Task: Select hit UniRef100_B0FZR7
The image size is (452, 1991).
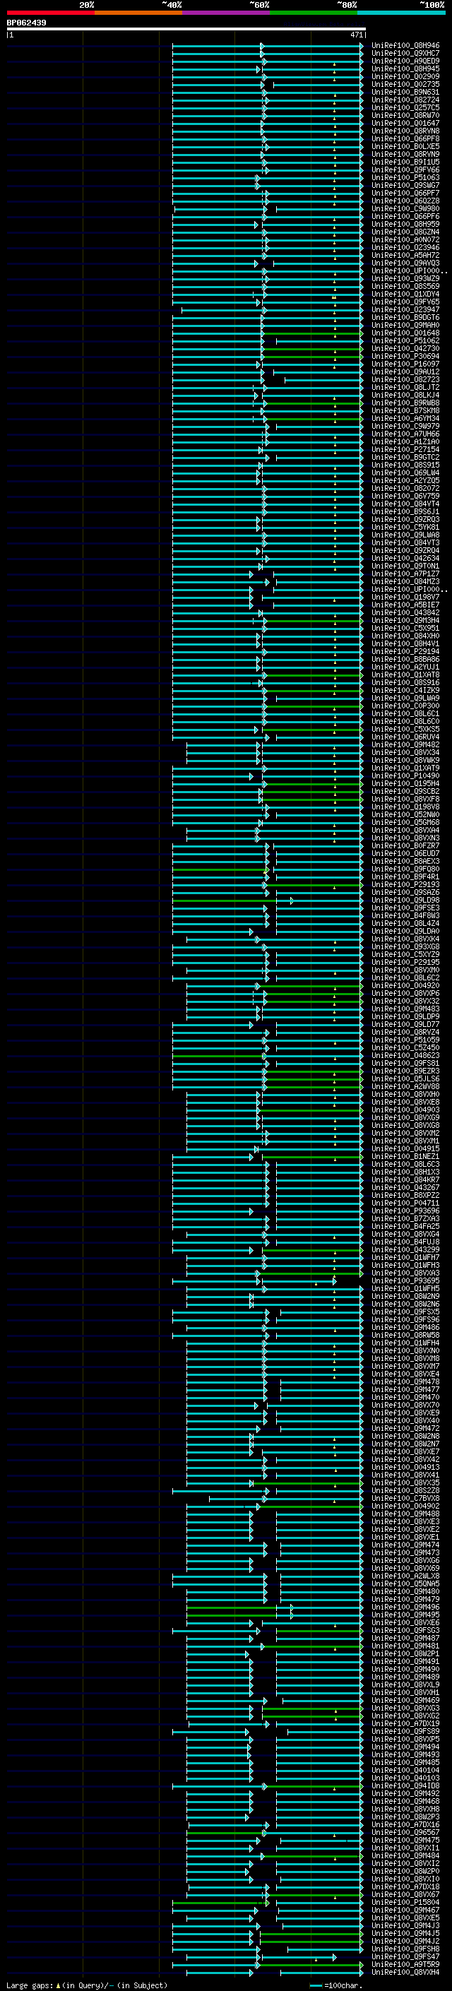Action: (405, 845)
